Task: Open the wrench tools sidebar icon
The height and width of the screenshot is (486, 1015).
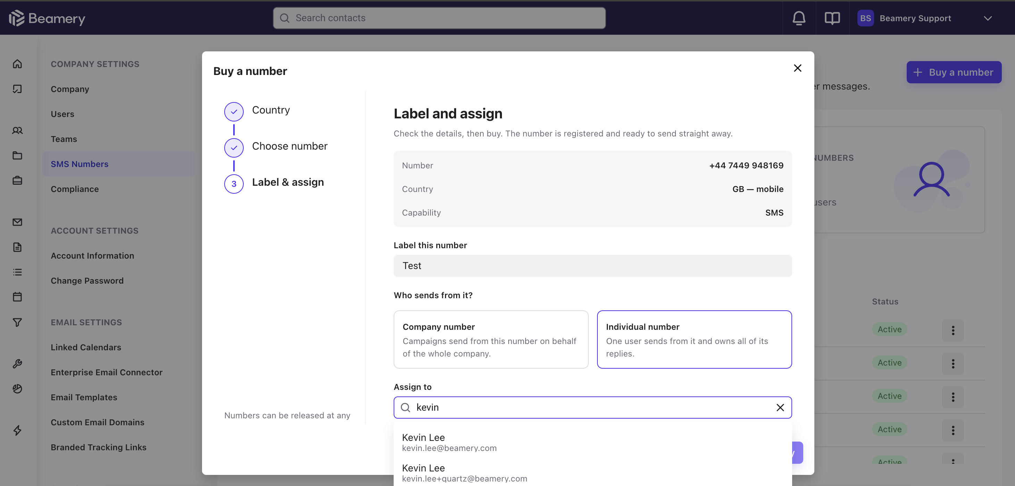Action: [17, 364]
